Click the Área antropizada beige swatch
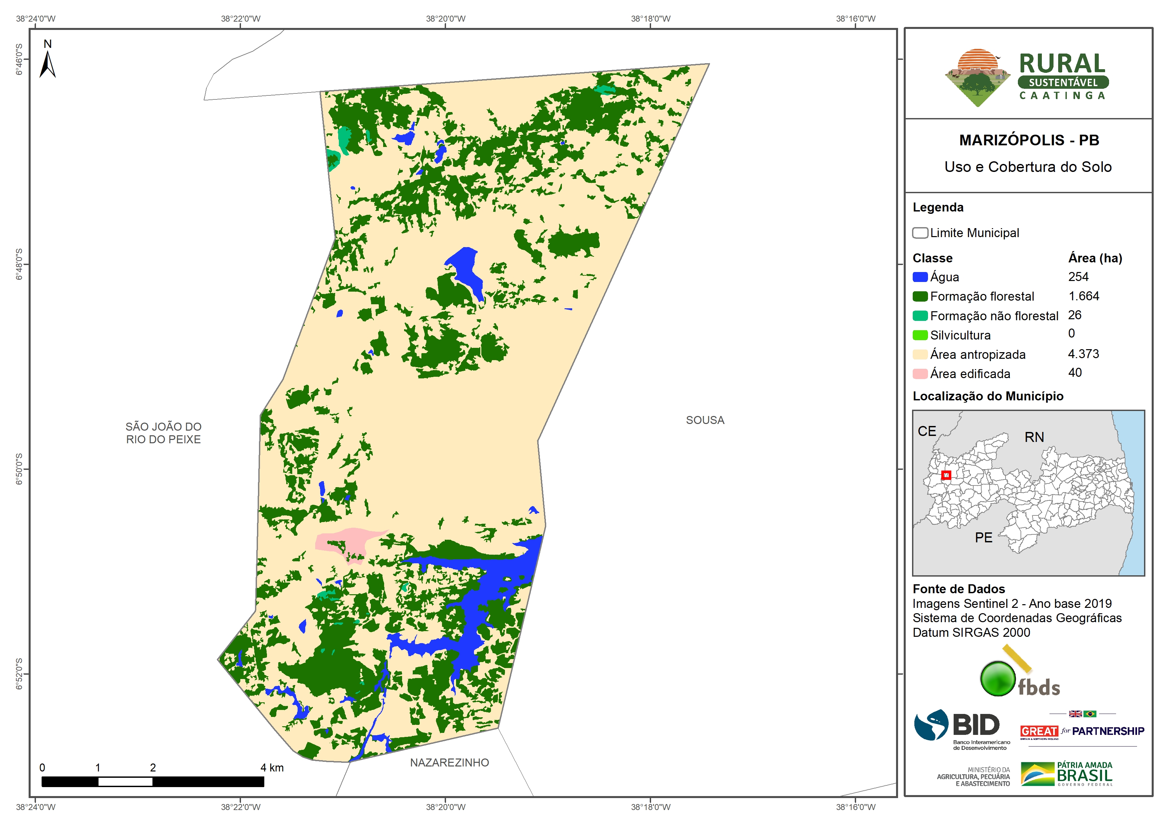 [920, 354]
